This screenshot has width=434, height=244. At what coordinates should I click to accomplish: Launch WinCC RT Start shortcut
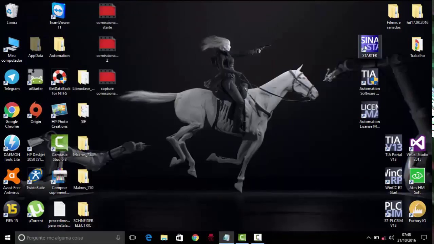pyautogui.click(x=393, y=181)
